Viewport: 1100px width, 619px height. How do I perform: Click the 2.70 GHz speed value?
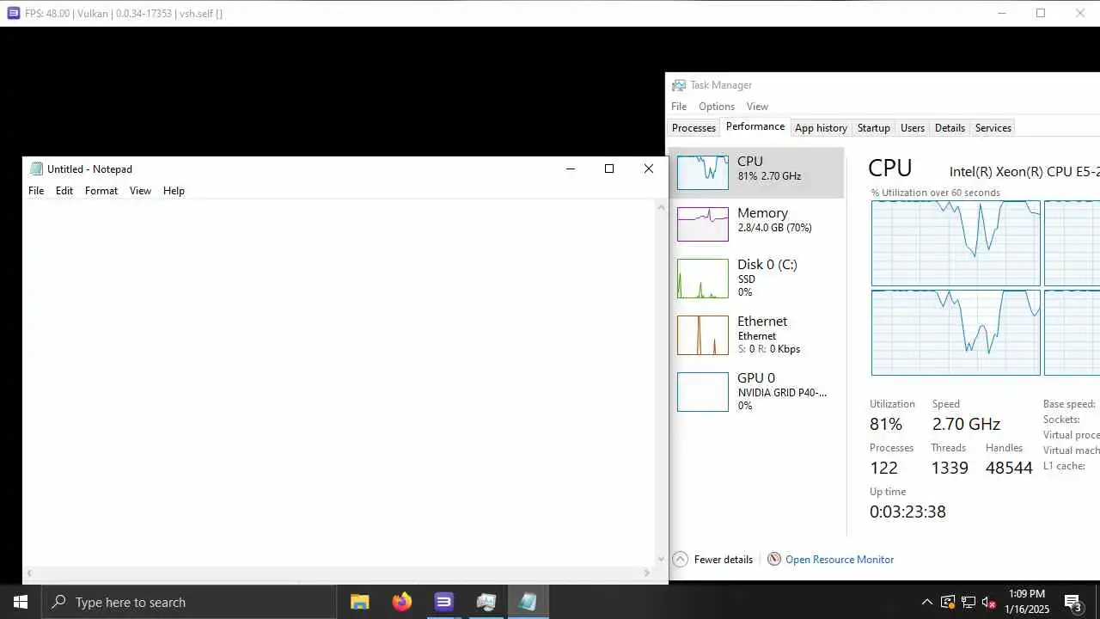[x=966, y=424]
